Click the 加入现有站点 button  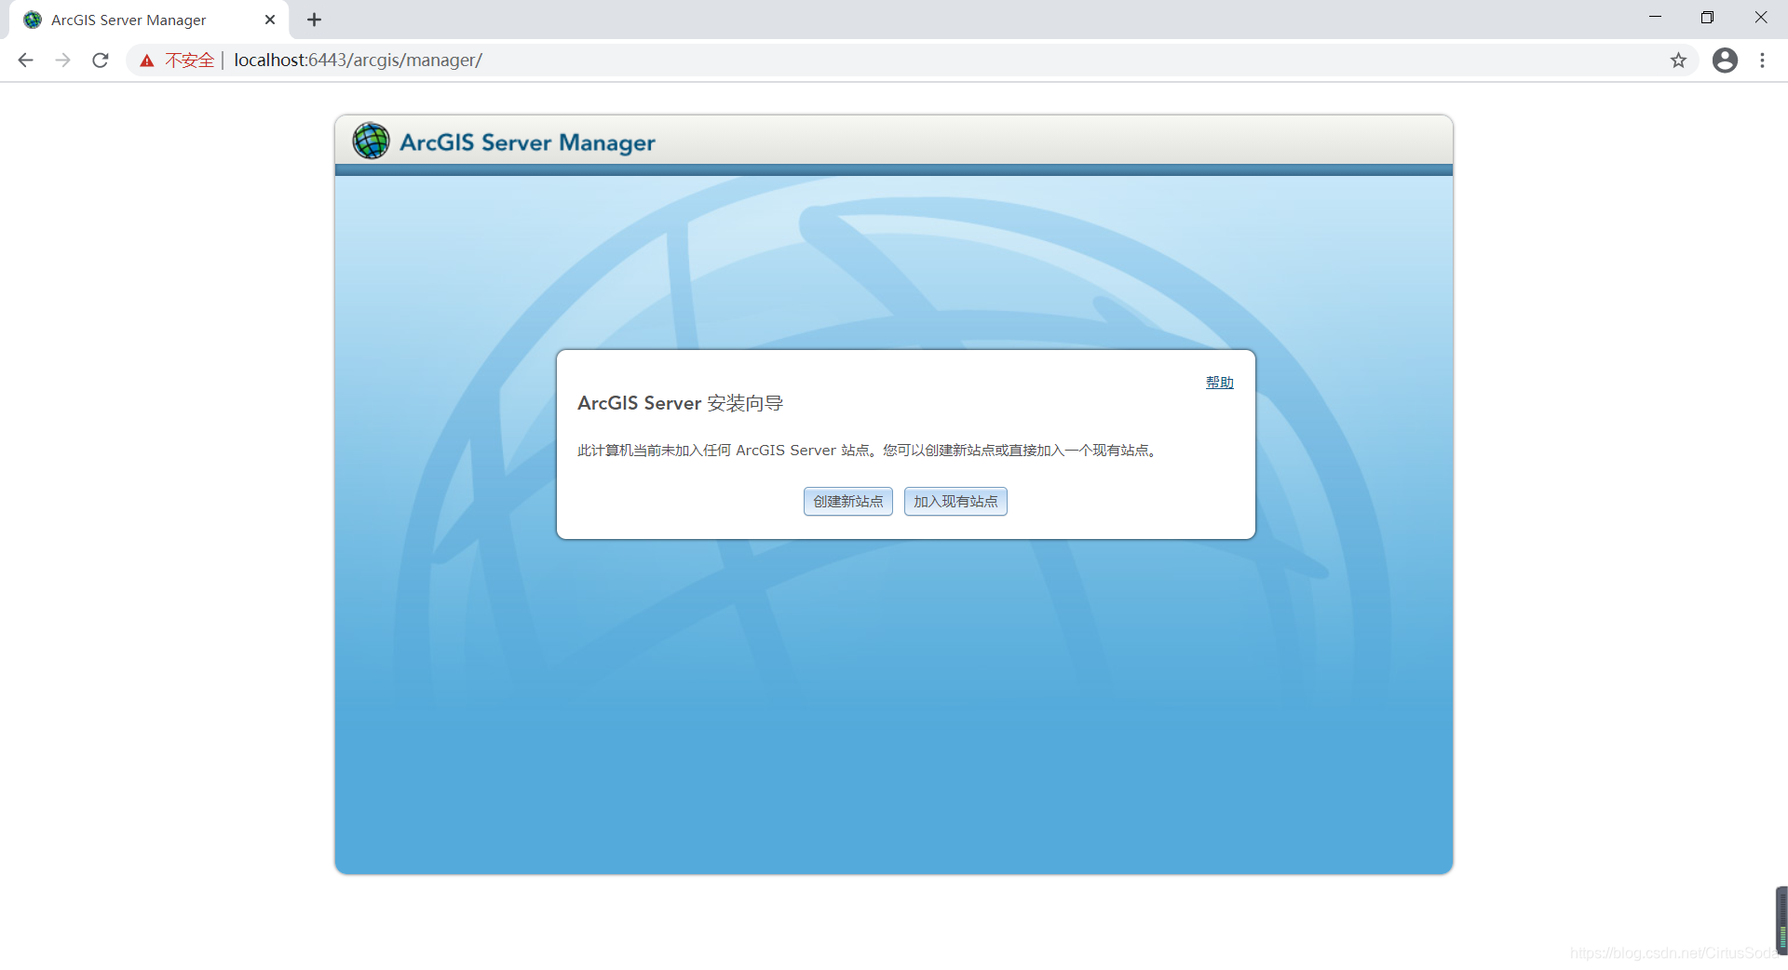pyautogui.click(x=955, y=501)
